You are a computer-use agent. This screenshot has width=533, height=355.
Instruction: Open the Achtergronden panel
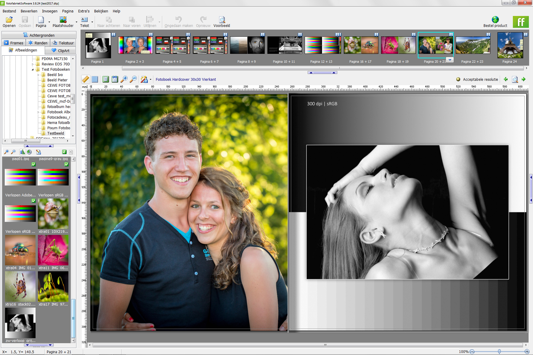[x=39, y=35]
